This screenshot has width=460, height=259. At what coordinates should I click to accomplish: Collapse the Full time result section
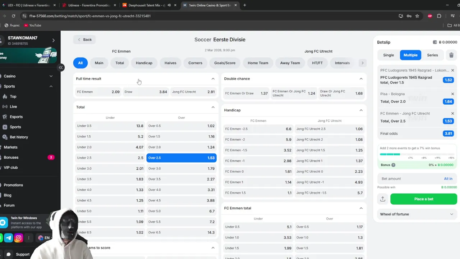tap(213, 79)
